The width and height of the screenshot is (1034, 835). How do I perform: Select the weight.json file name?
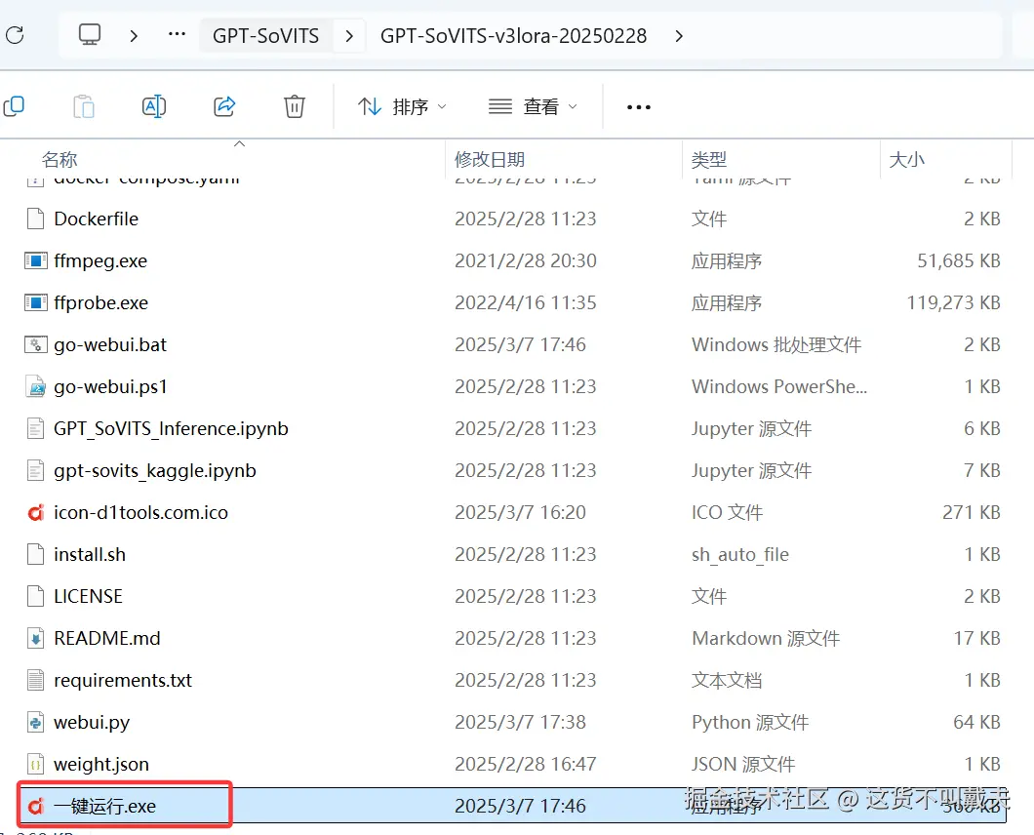[101, 765]
